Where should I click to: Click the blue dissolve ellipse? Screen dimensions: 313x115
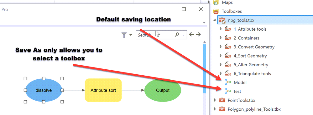pyautogui.click(x=44, y=90)
